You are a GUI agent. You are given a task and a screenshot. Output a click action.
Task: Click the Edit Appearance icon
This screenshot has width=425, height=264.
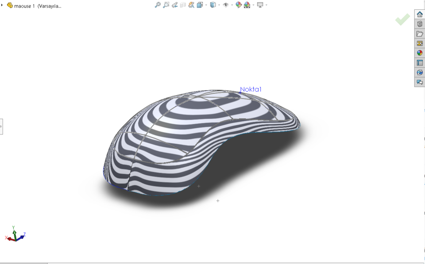[x=239, y=5]
